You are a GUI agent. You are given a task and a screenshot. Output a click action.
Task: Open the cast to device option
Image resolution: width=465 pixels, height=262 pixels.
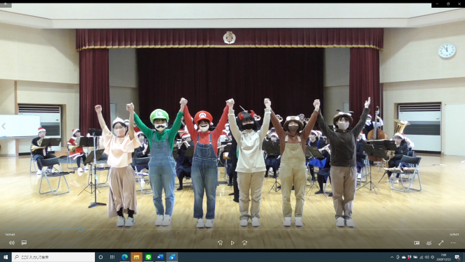(x=429, y=242)
